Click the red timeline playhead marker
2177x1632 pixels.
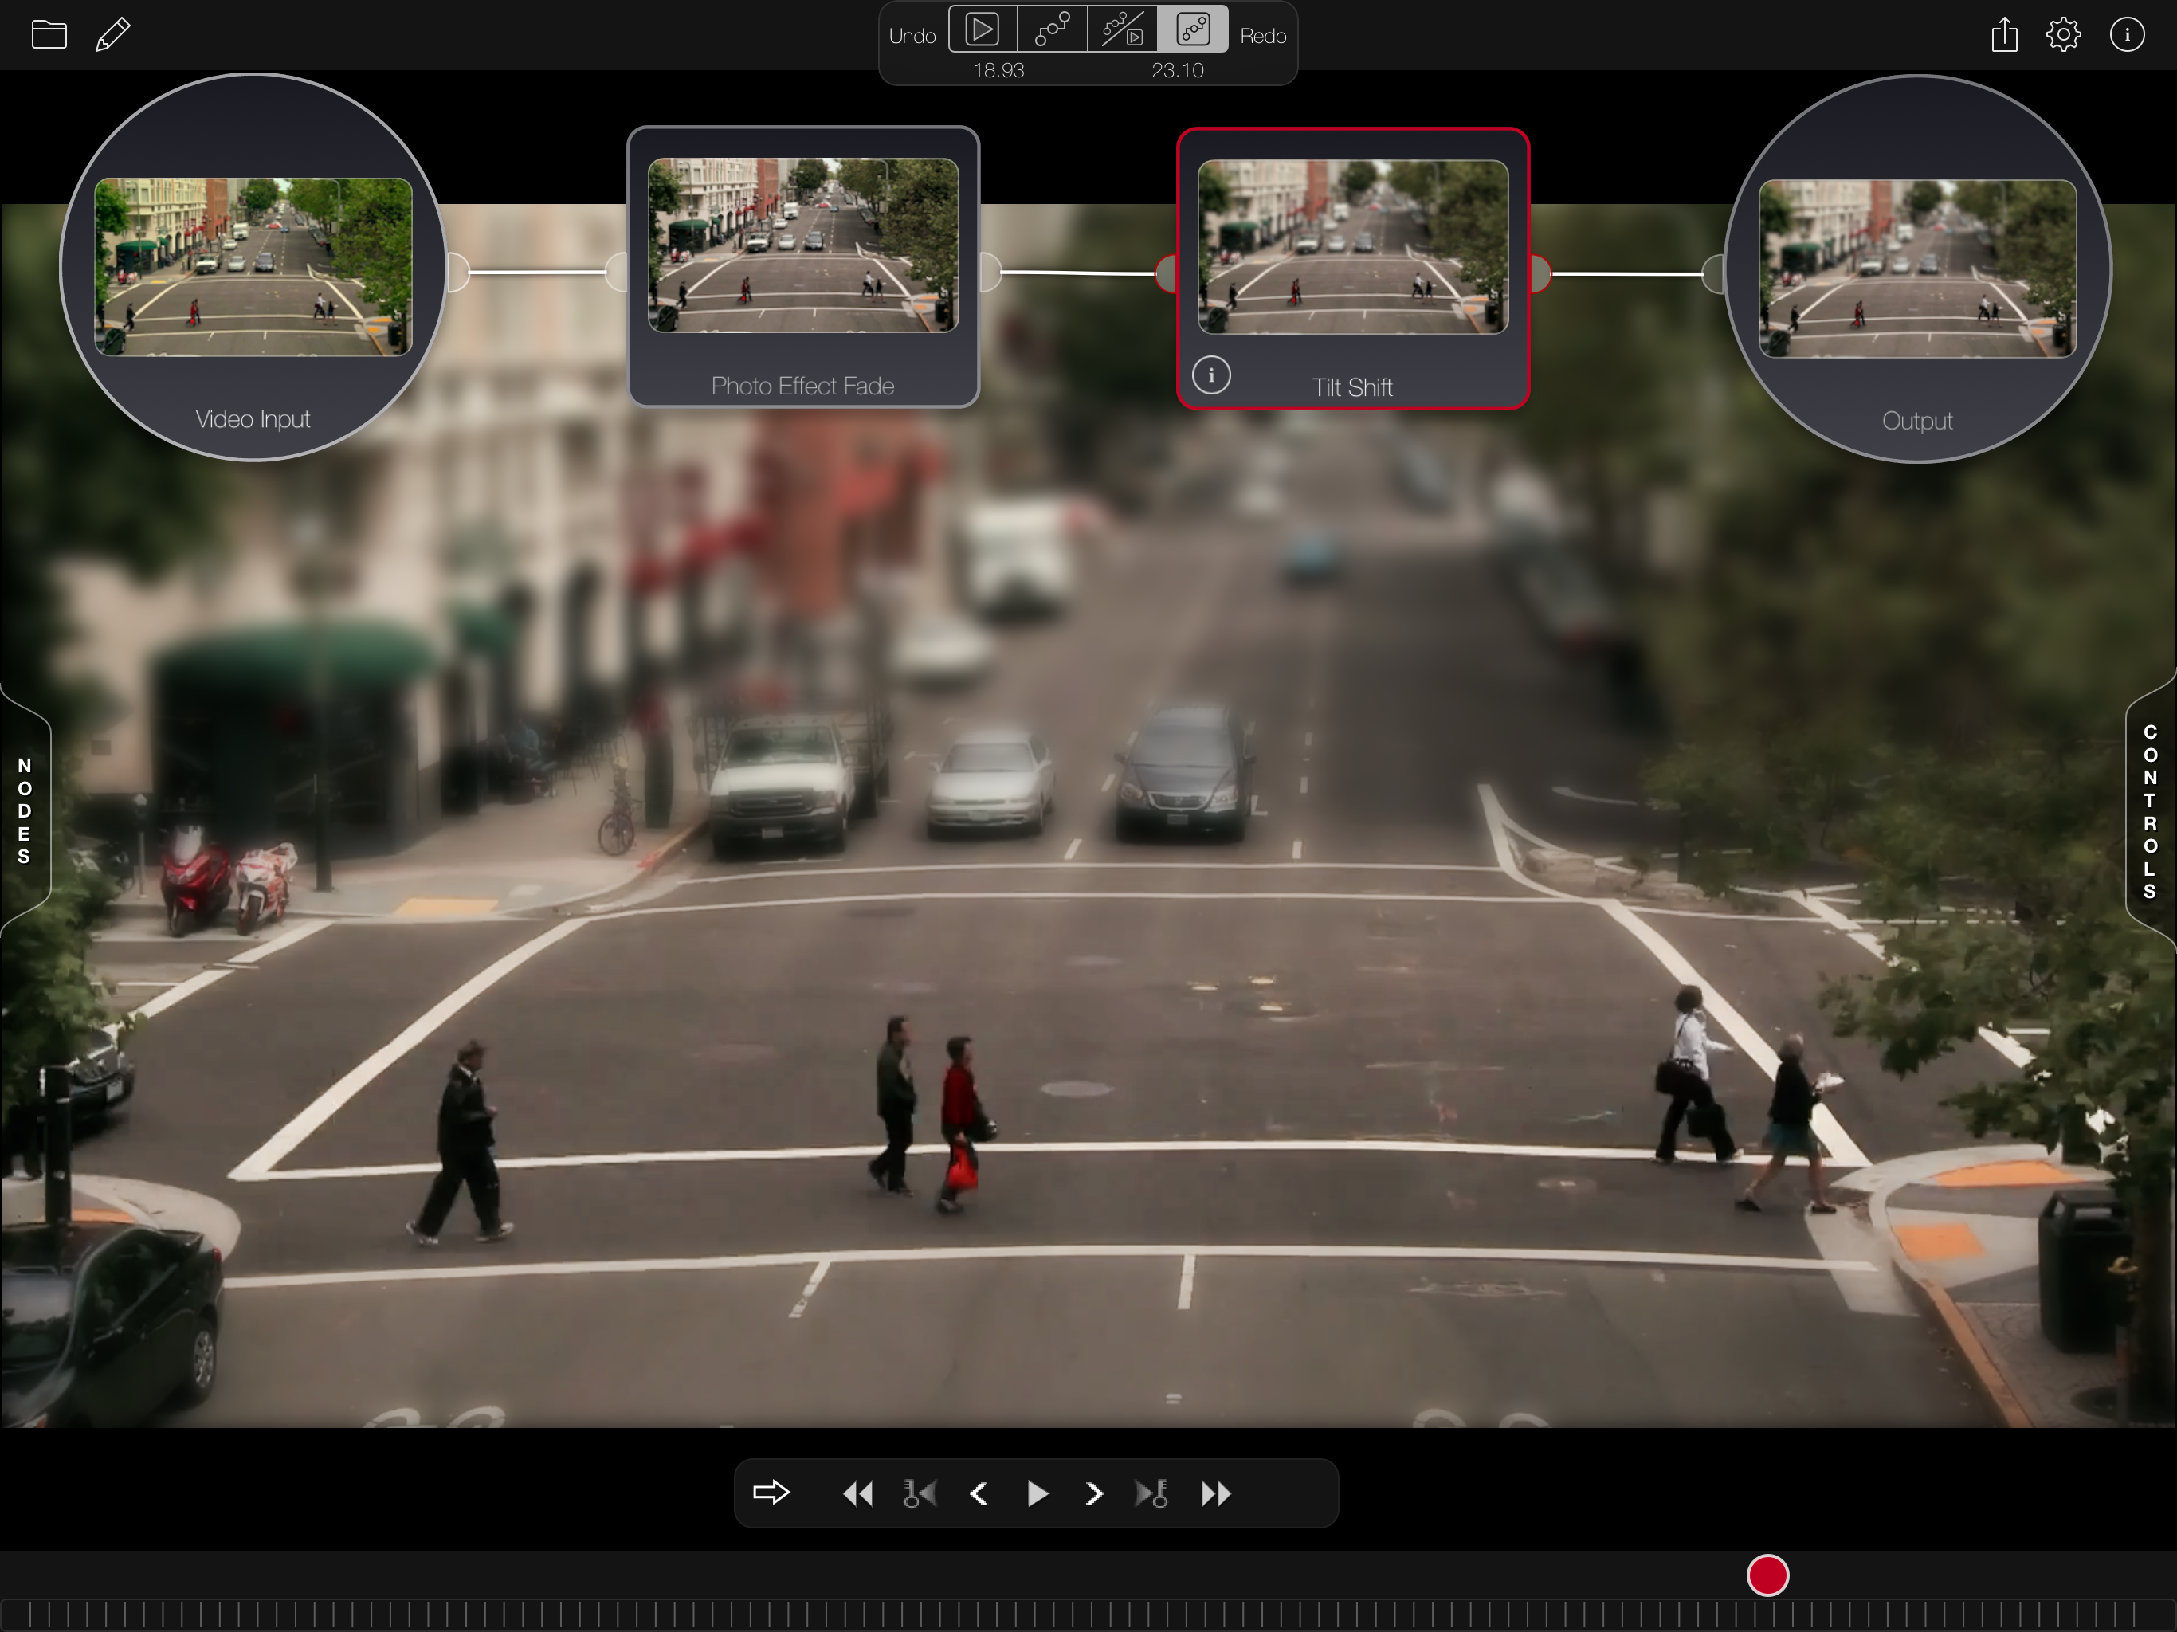1767,1575
